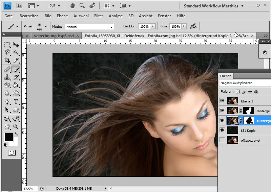Viewport: 271px width, 192px height.
Task: Open the Datei menu
Action: 9,16
